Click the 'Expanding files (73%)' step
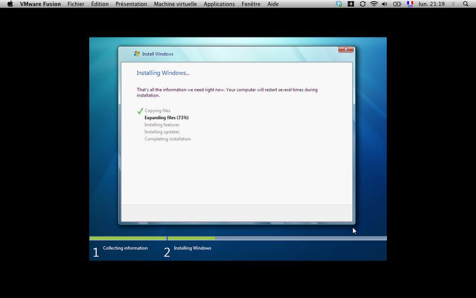The height and width of the screenshot is (298, 476). [167, 117]
